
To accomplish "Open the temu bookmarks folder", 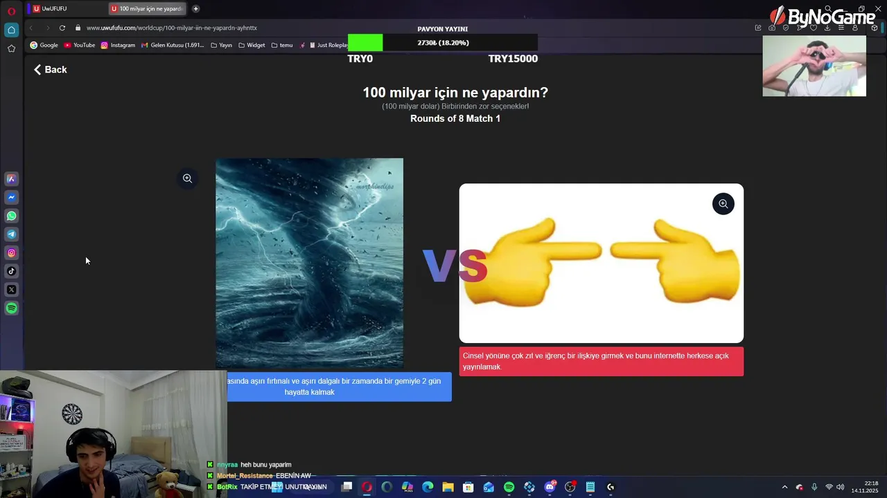I will pyautogui.click(x=282, y=45).
